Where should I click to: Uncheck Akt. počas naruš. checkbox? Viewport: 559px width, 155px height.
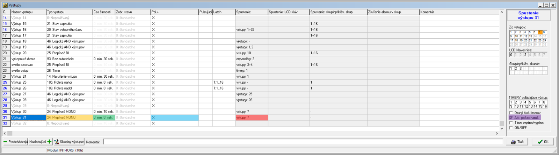(x=511, y=118)
